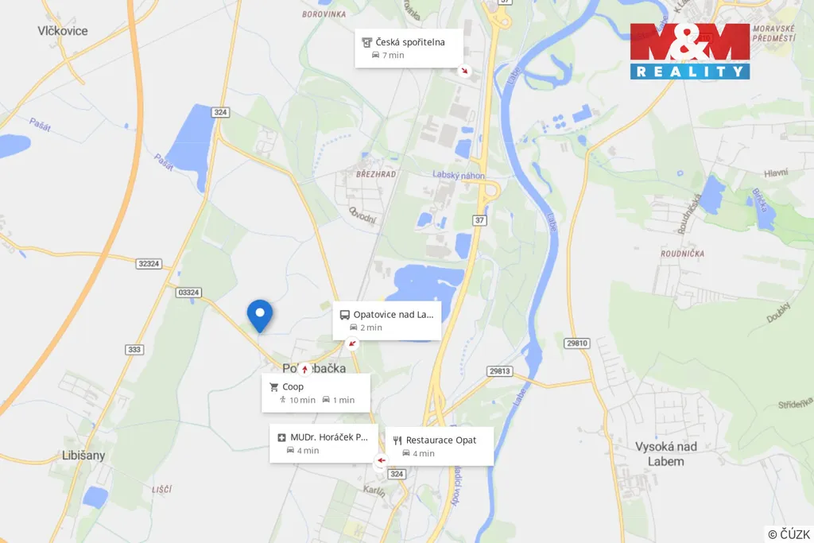Click the M&M Reality logo
The height and width of the screenshot is (543, 814).
[x=690, y=51]
